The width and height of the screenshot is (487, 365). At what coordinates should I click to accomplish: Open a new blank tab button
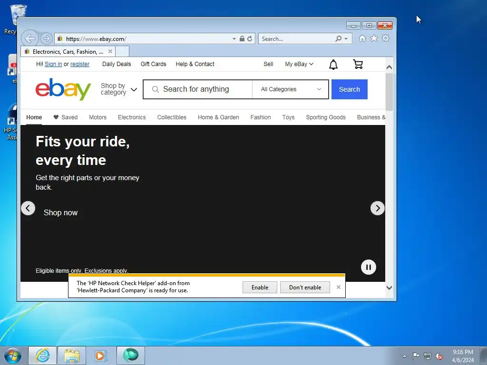pyautogui.click(x=122, y=51)
